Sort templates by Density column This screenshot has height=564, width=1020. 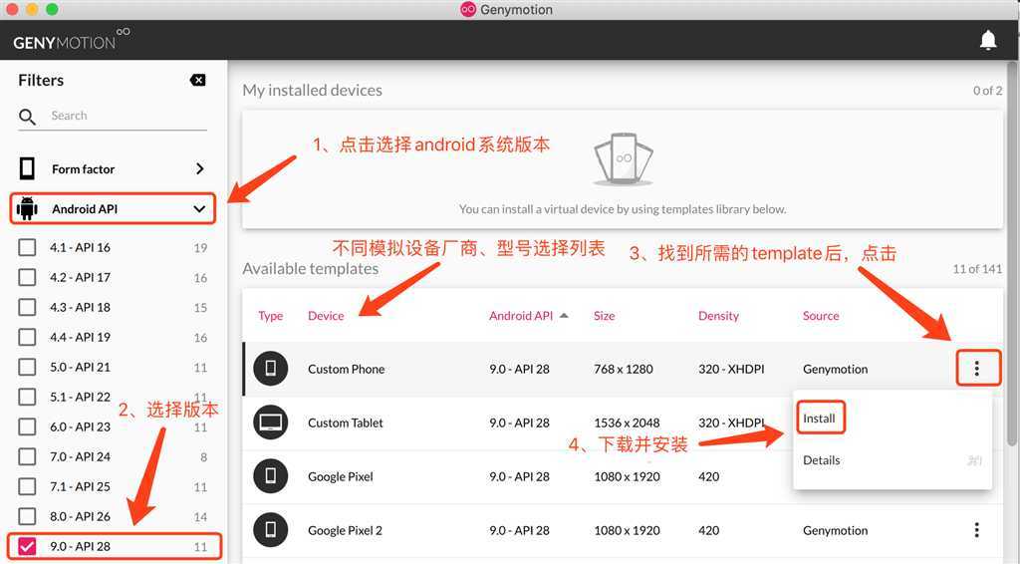pos(719,316)
